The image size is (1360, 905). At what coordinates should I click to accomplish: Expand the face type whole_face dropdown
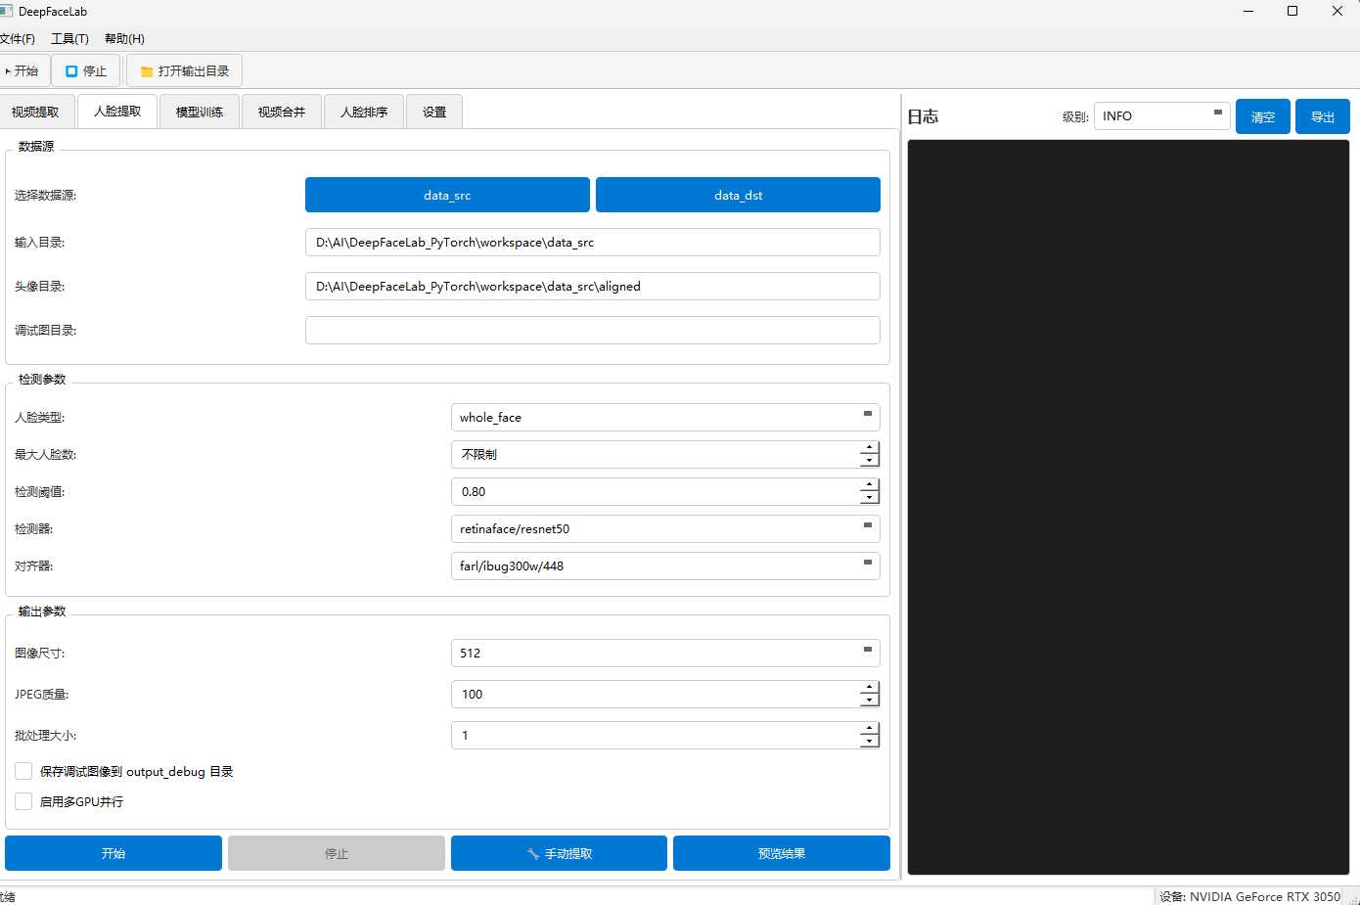click(x=665, y=417)
